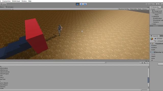Select the DynamicObject asset without space
The image size is (163, 91).
click(x=4, y=85)
